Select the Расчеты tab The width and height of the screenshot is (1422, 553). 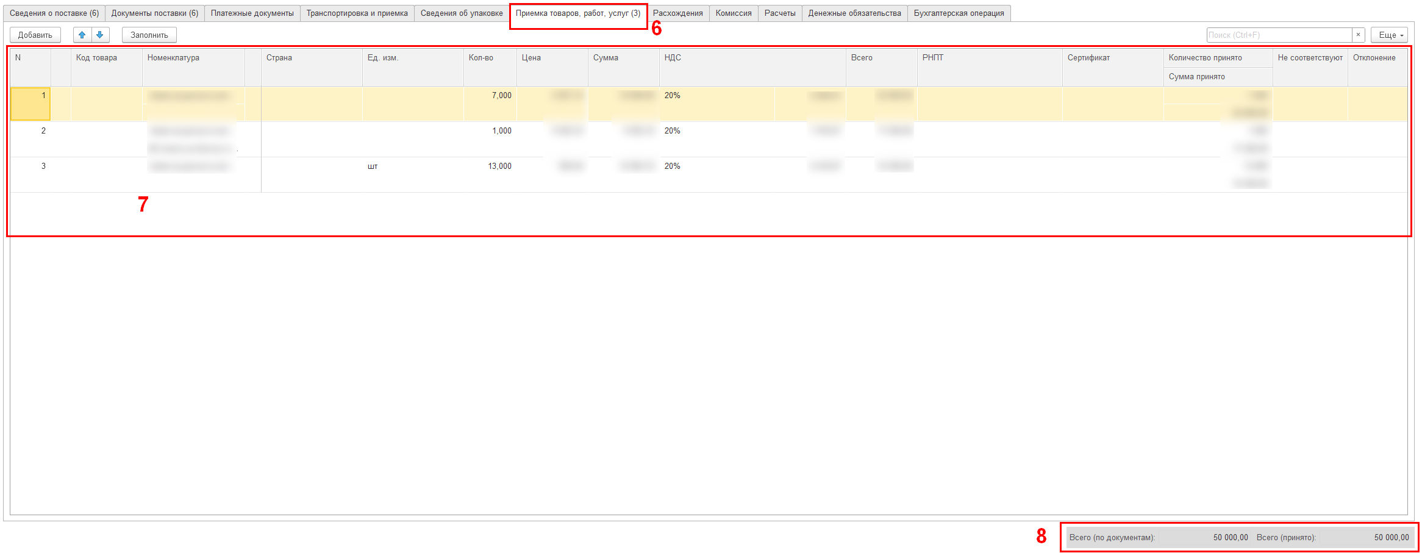pyautogui.click(x=779, y=13)
